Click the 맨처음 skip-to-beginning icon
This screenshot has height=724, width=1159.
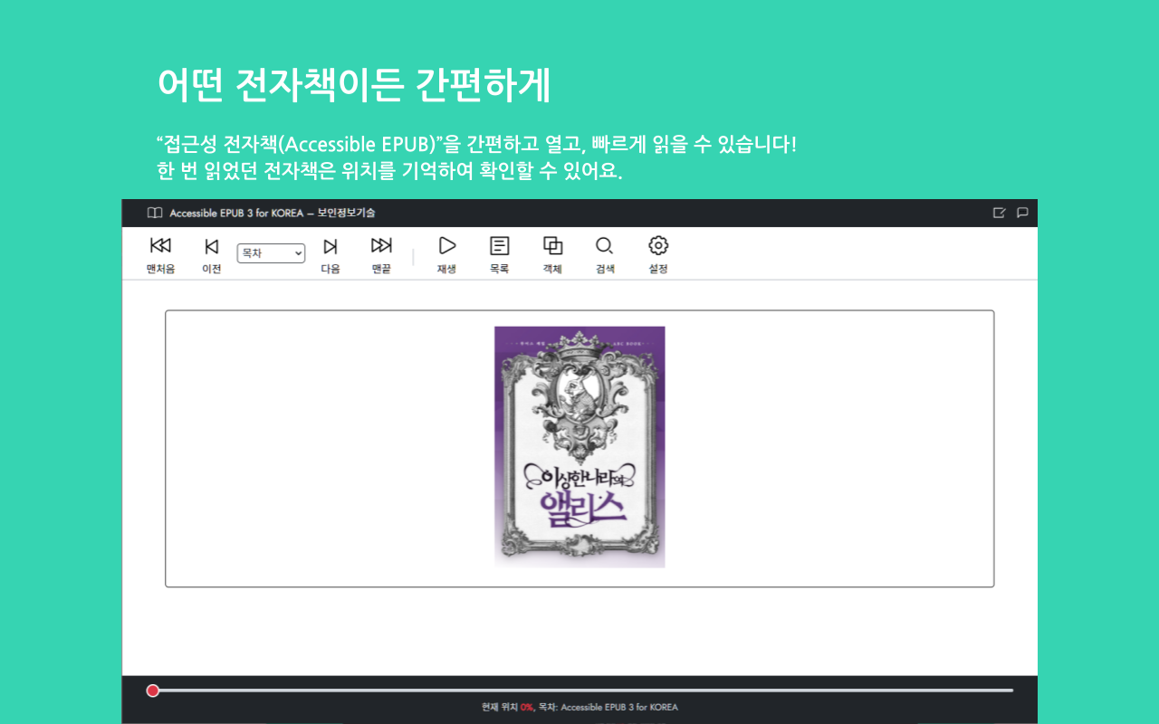tap(160, 245)
